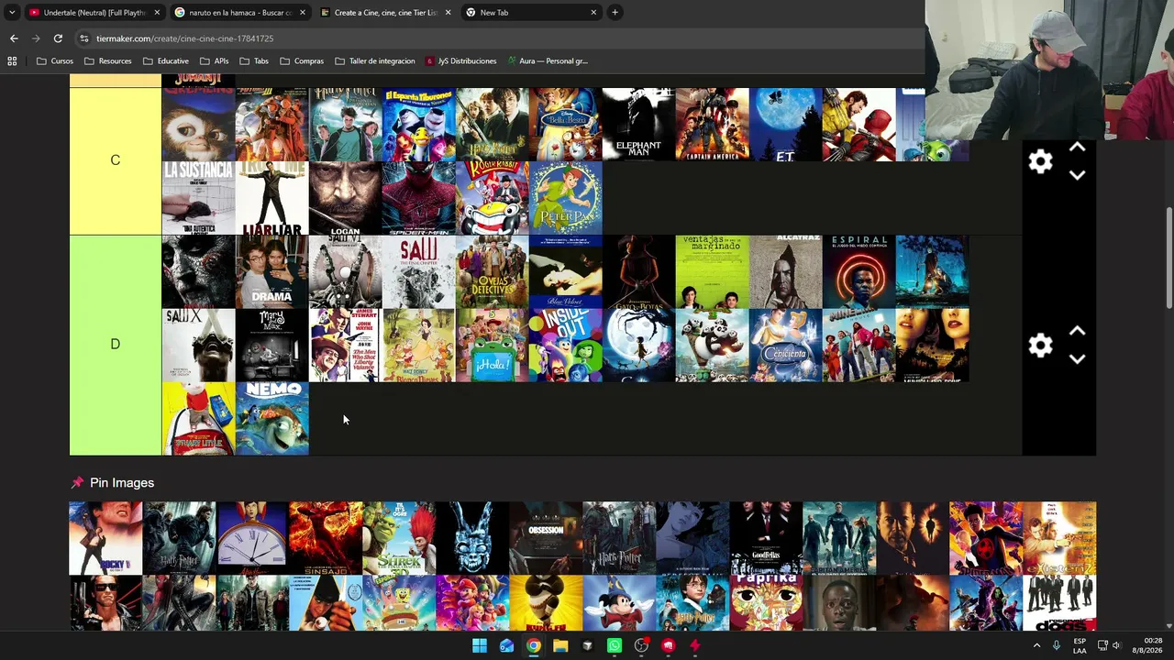The width and height of the screenshot is (1174, 660).
Task: Close the 'naruto en la hamaca' tab
Action: click(302, 13)
